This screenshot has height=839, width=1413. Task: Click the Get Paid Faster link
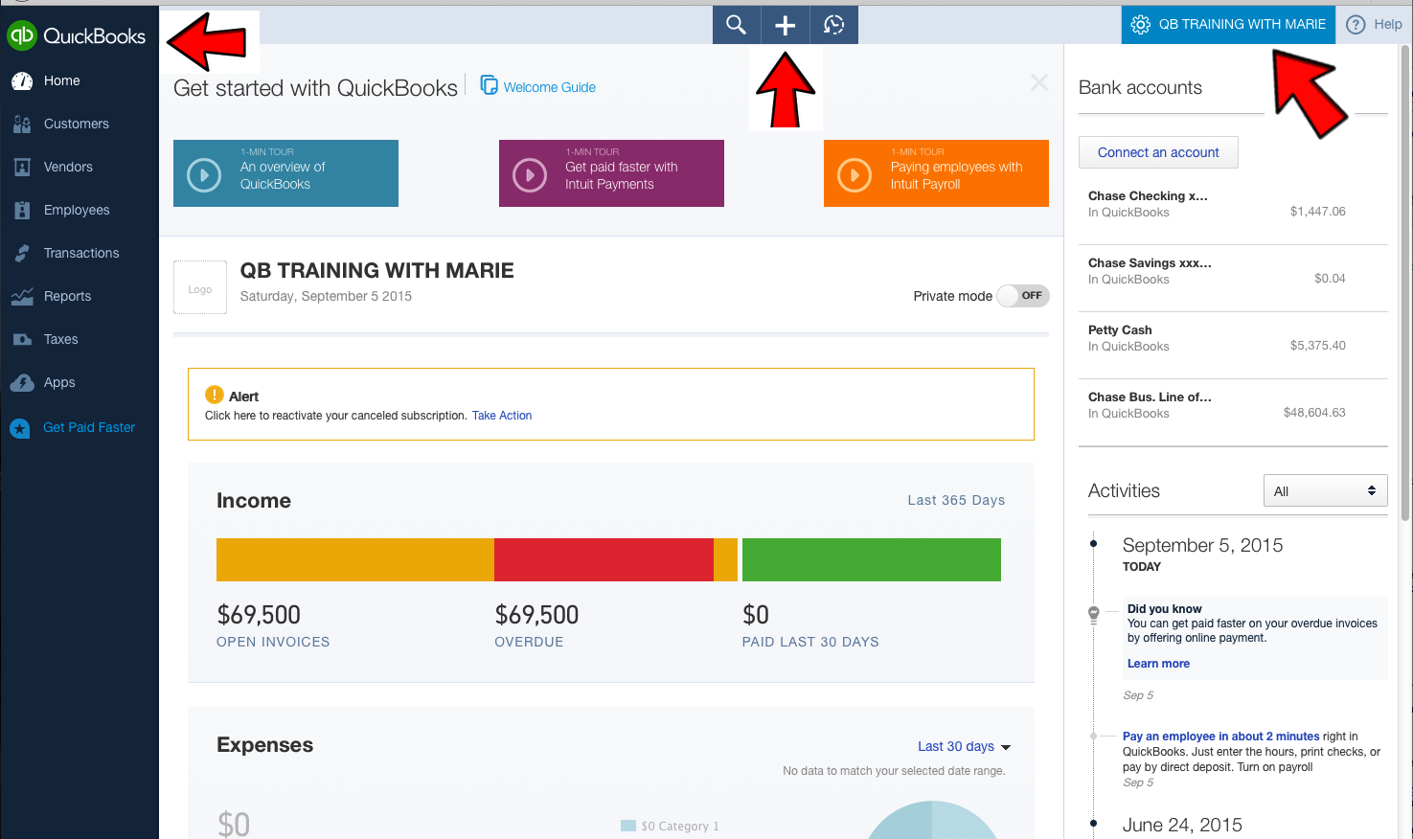pos(89,428)
